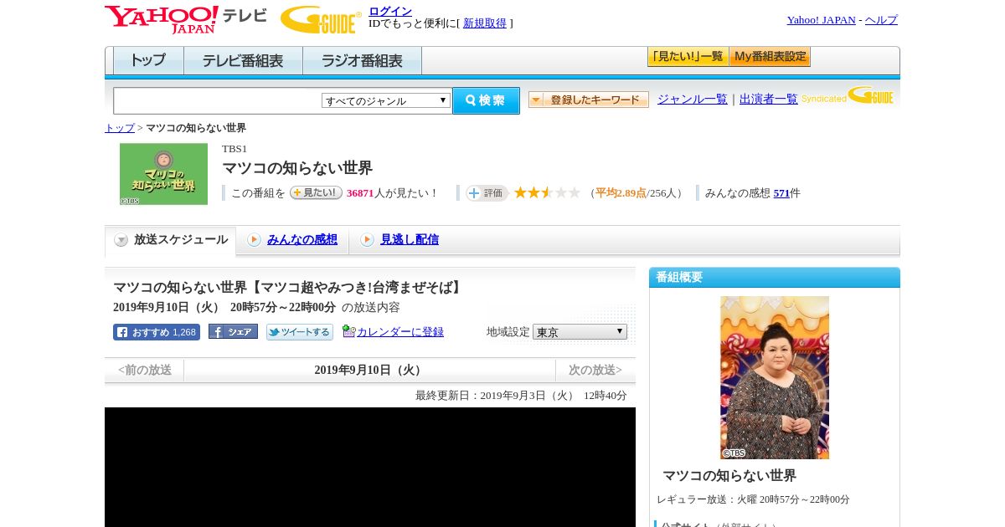Go to 次の放送> next broadcast
The height and width of the screenshot is (527, 1005).
tap(595, 370)
